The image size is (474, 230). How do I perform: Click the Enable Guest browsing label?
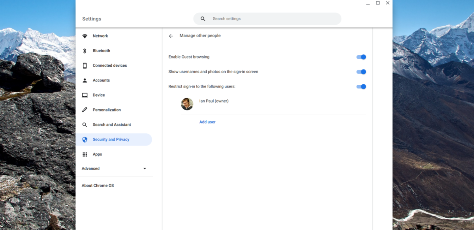[x=189, y=57]
